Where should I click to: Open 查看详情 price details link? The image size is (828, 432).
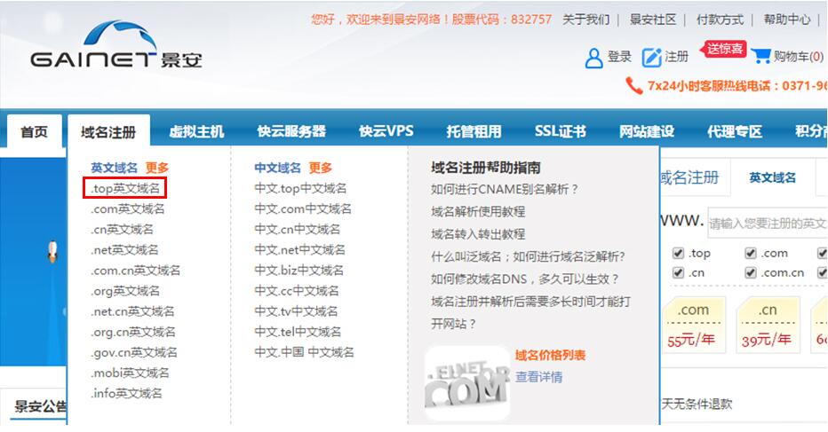(x=538, y=377)
